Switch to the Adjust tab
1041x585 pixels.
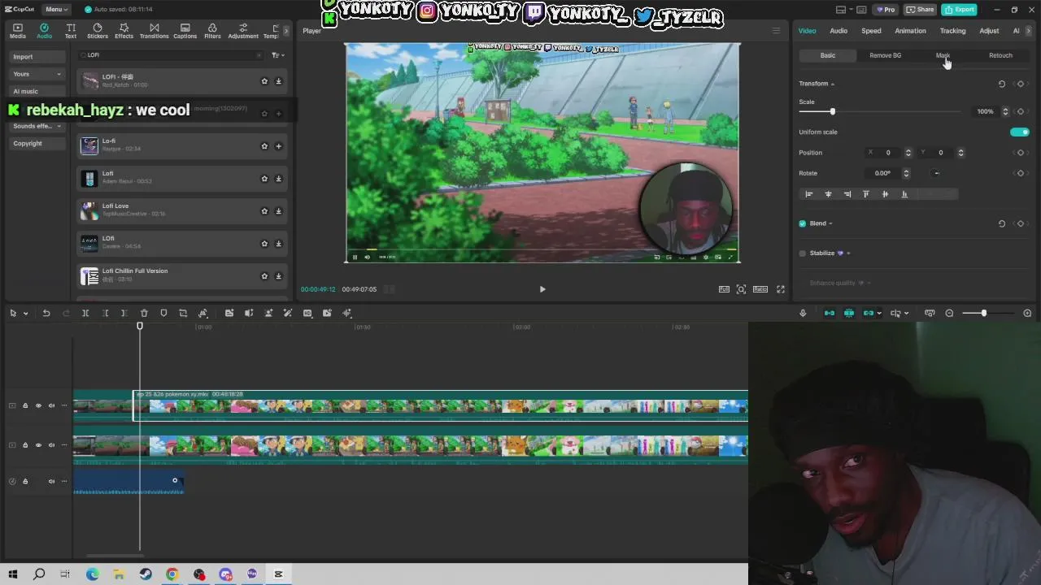point(989,31)
